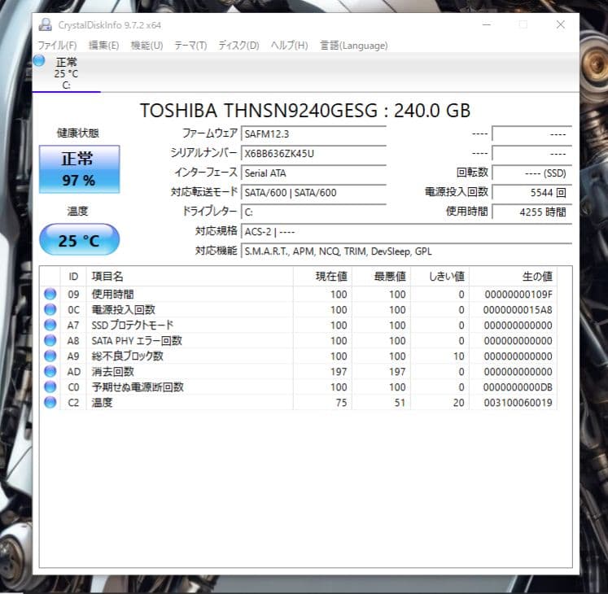Open the 機能(U) menu
This screenshot has height=594, width=608.
click(x=147, y=46)
